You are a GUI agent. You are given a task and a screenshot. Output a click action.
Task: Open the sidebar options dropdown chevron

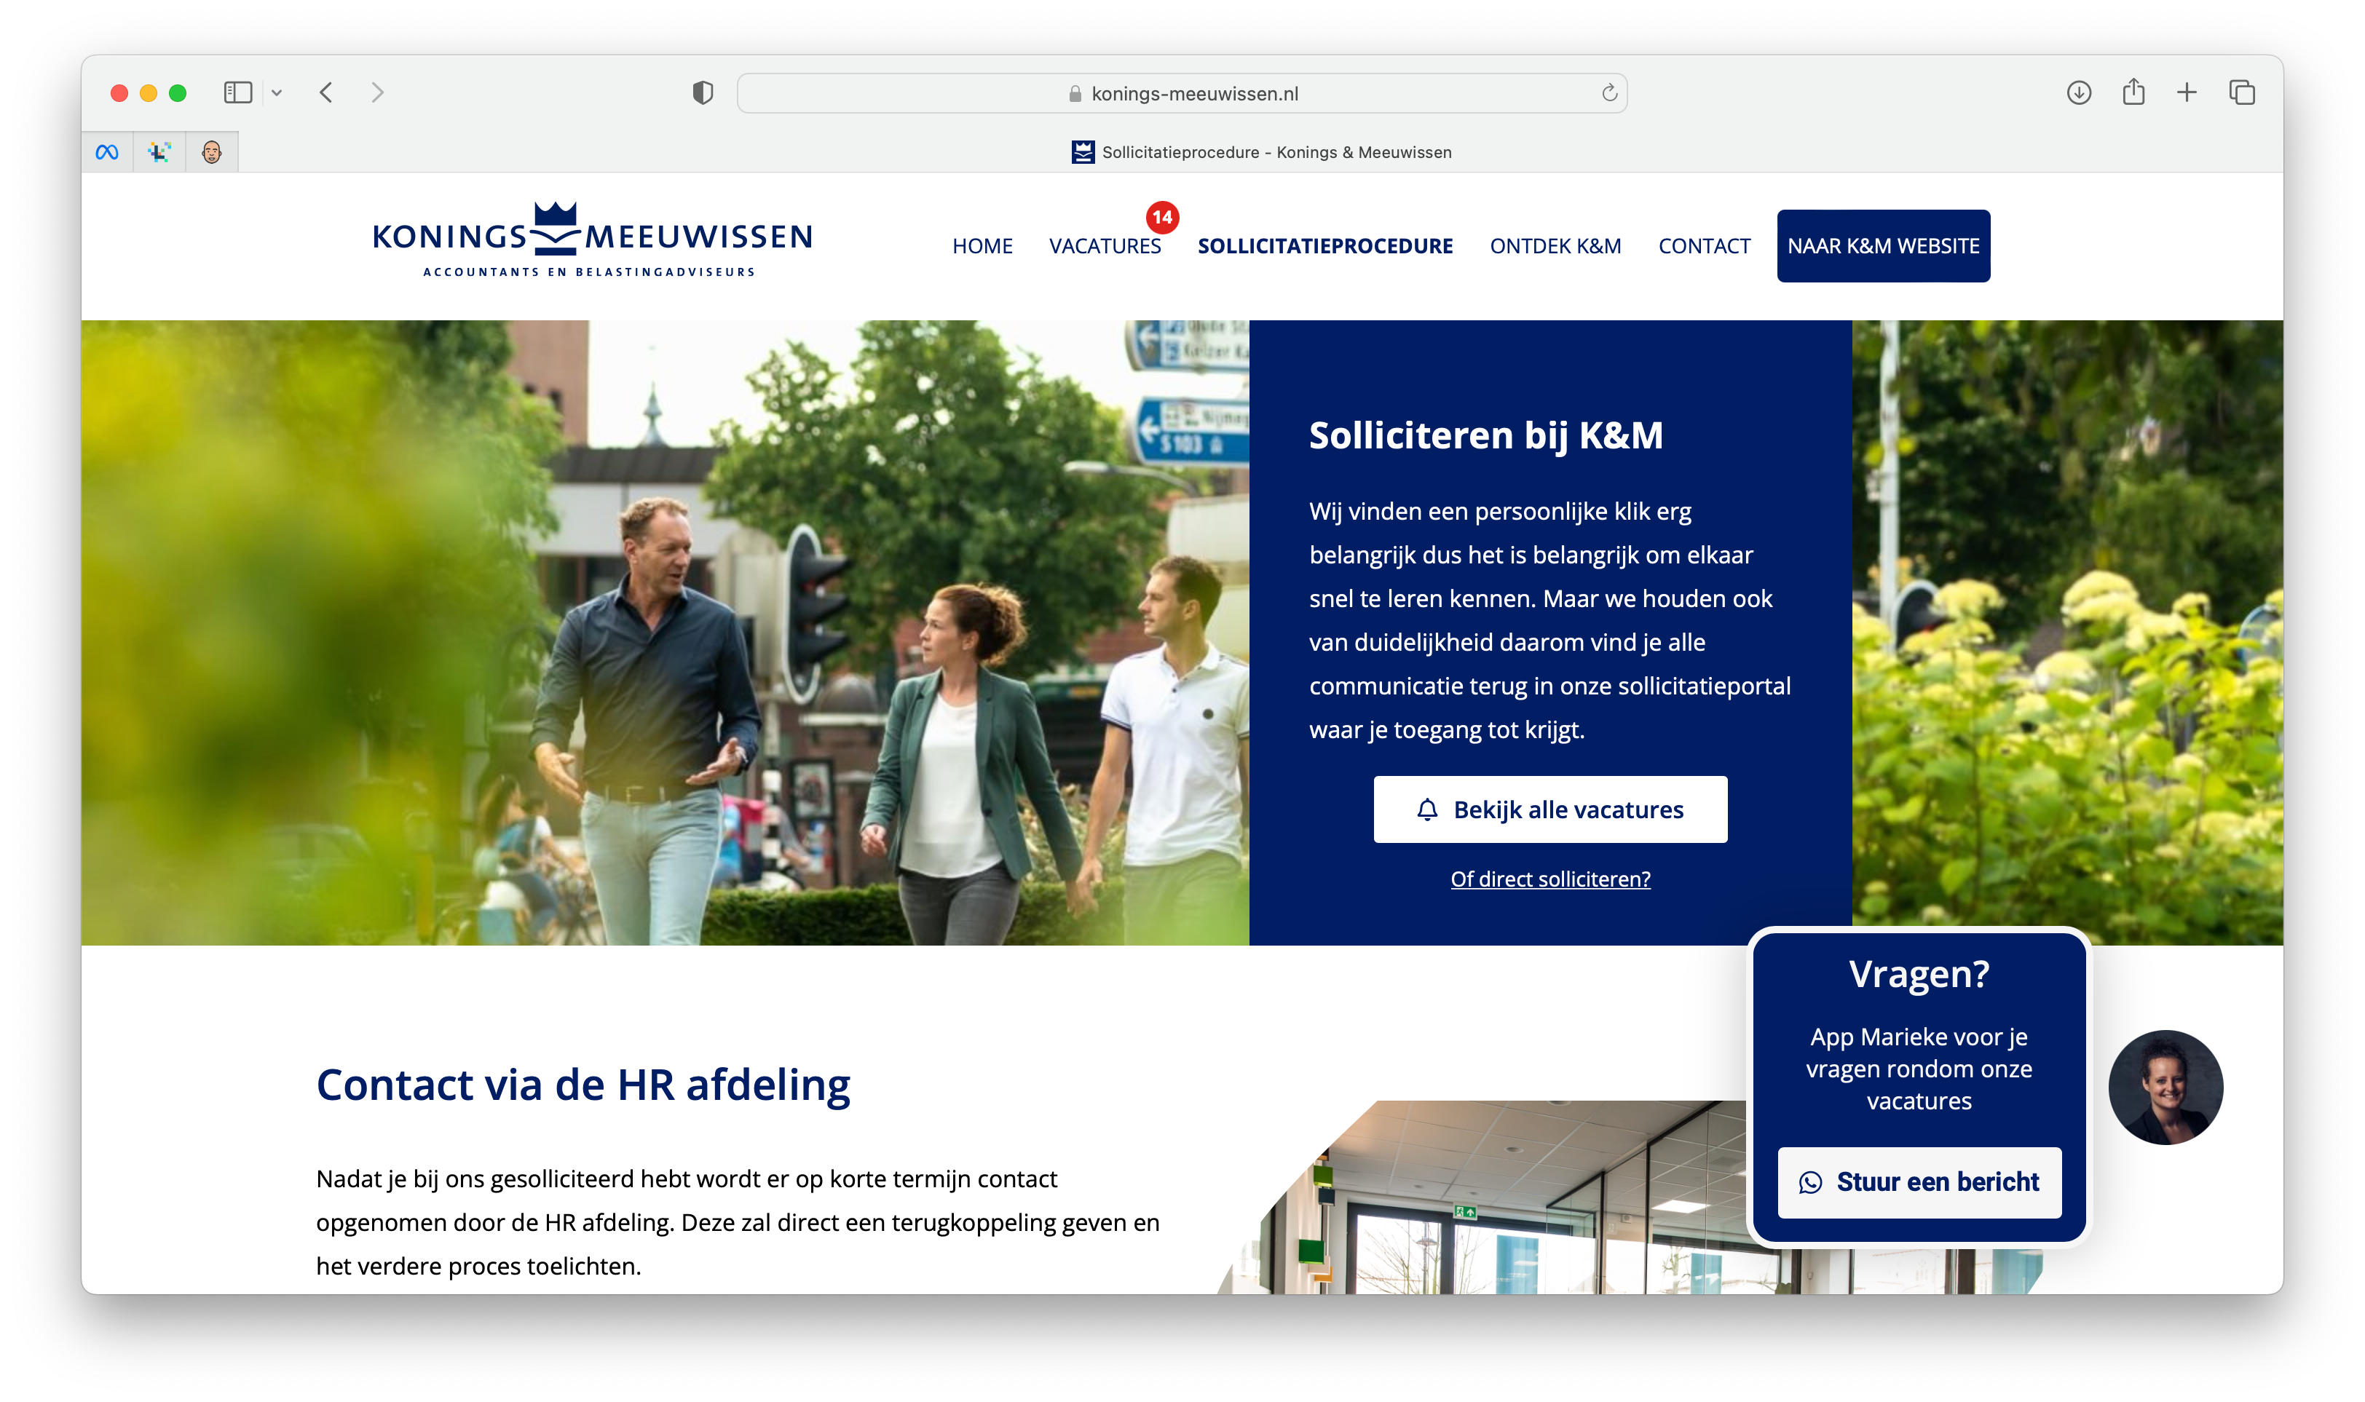tap(277, 92)
